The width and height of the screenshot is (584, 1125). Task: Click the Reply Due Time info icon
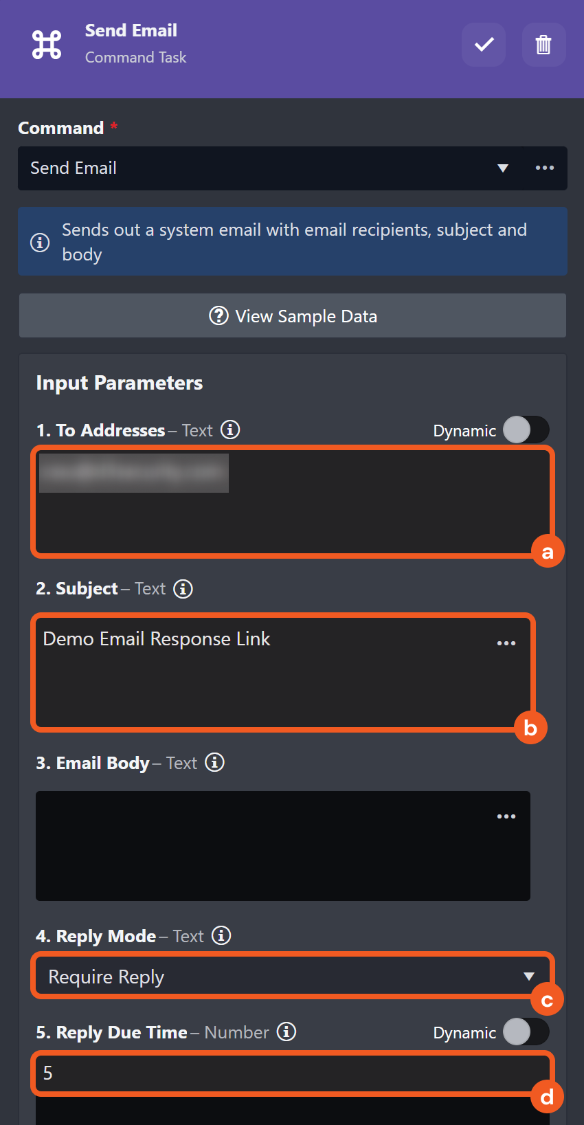point(287,1032)
